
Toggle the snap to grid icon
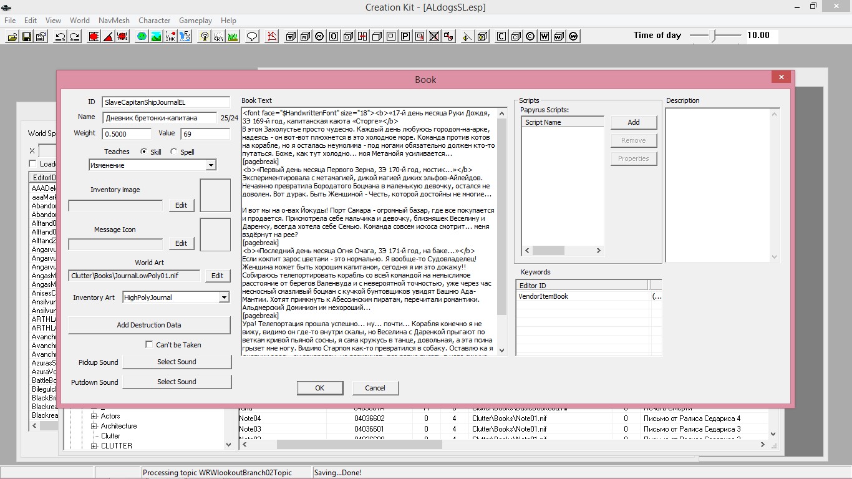click(94, 37)
